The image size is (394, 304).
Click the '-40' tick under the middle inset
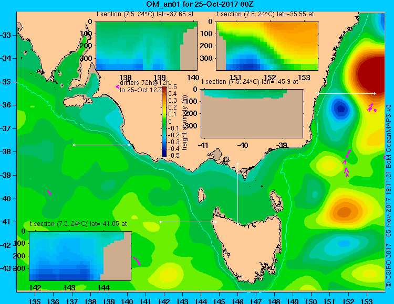[242, 145]
